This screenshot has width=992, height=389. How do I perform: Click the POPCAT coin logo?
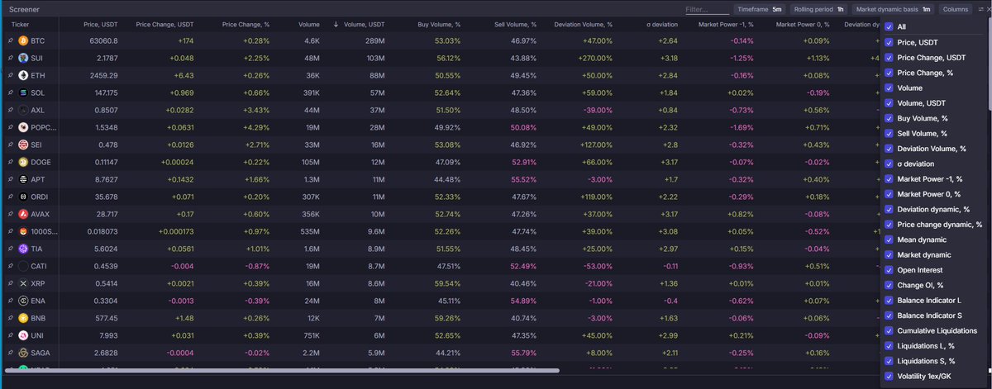(23, 127)
